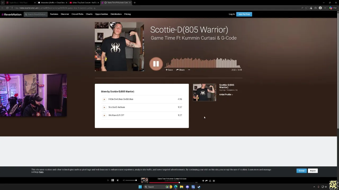Click the song waveform to seek playback
The width and height of the screenshot is (339, 190).
point(203,63)
